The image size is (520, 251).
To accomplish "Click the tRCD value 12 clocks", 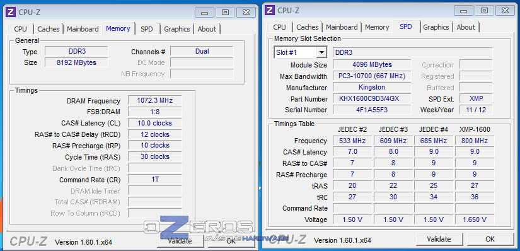I will [x=155, y=134].
